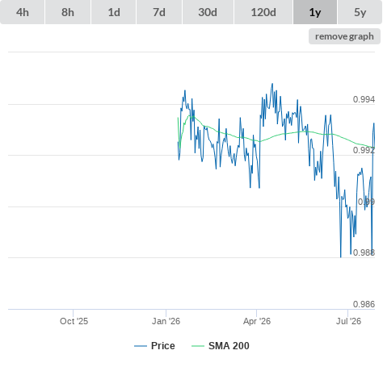383x367 pixels.
Task: Click the green SMA 200 legend line marker
Action: 198,346
